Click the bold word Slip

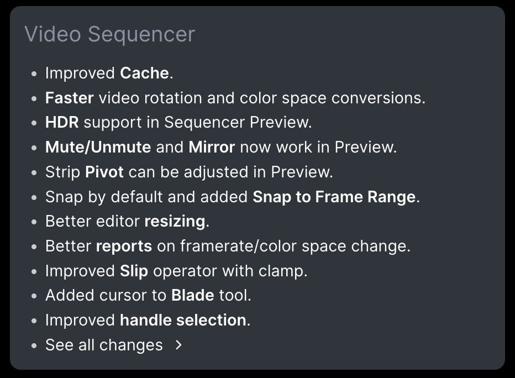pyautogui.click(x=134, y=271)
